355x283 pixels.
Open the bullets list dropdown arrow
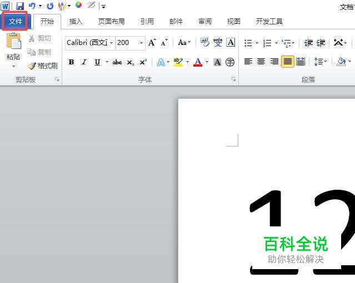click(257, 43)
